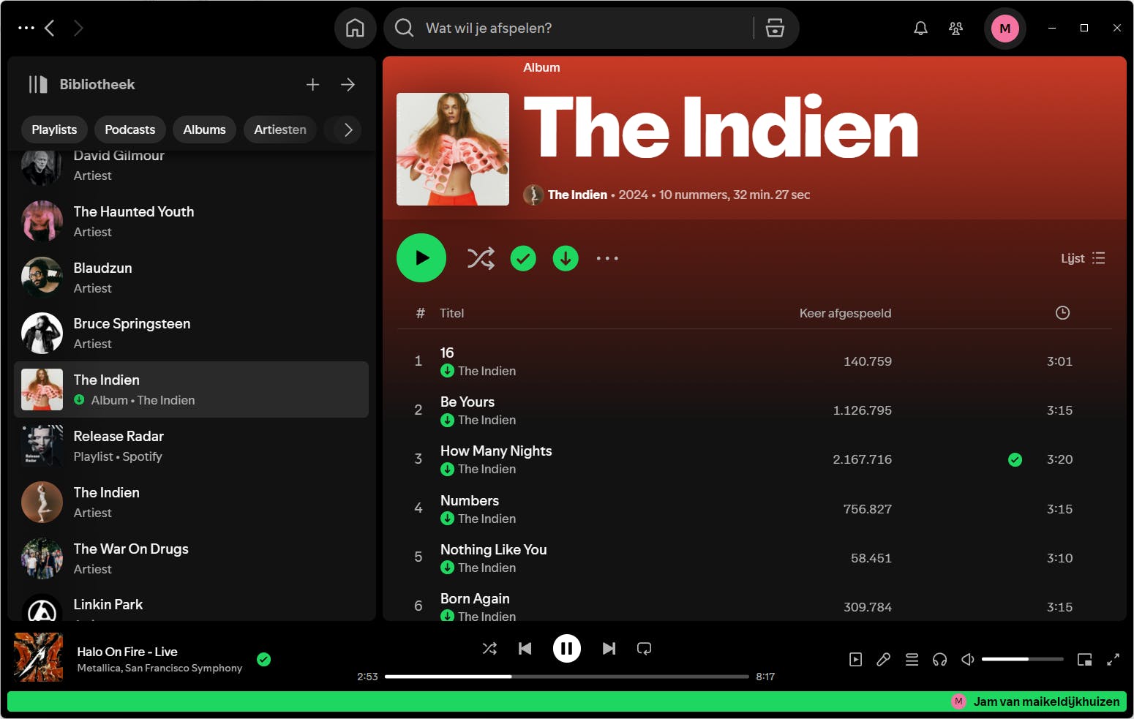Filter library by Podcasts
This screenshot has height=719, width=1134.
click(129, 129)
